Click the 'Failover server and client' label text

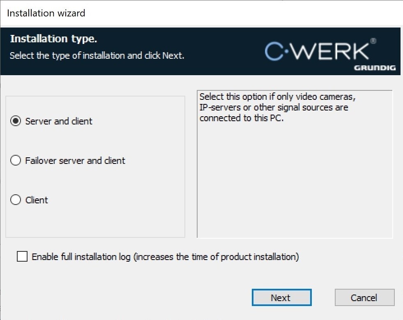pos(75,161)
